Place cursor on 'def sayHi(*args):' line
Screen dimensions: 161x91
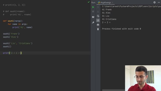[x=13, y=21]
